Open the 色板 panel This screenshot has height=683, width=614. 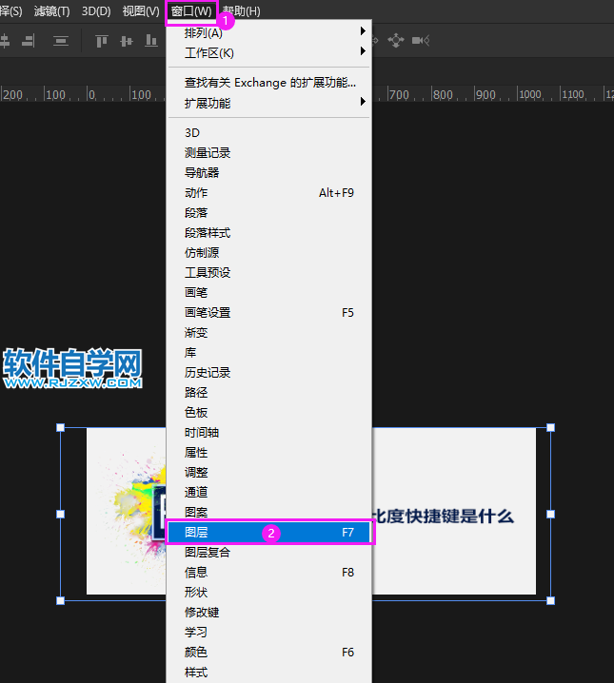click(268, 413)
